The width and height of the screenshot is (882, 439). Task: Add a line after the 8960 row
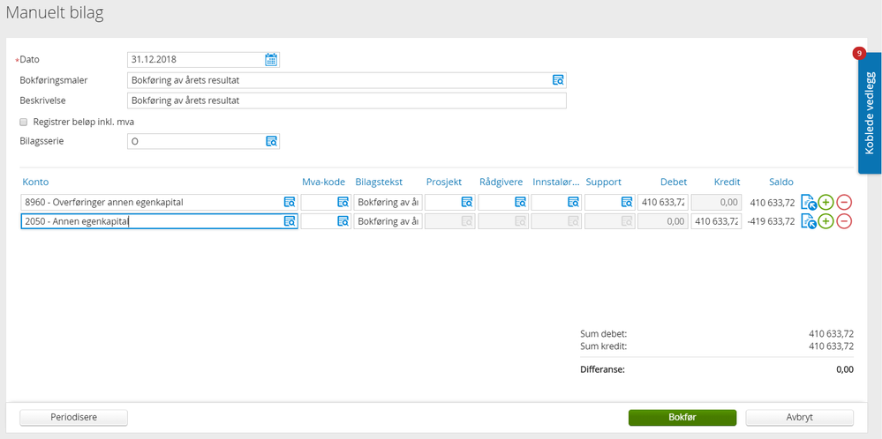click(825, 202)
